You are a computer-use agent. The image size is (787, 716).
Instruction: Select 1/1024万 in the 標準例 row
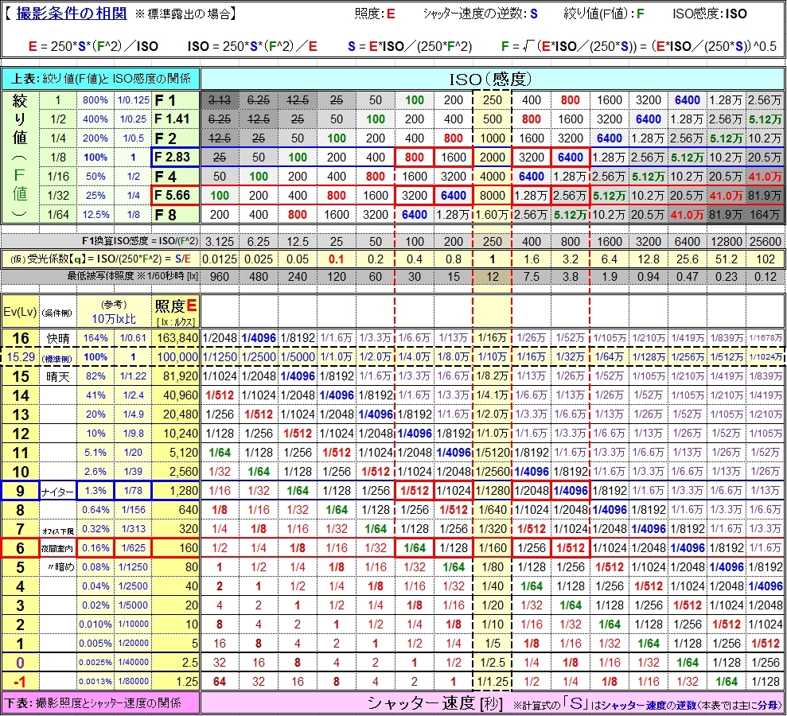point(765,357)
